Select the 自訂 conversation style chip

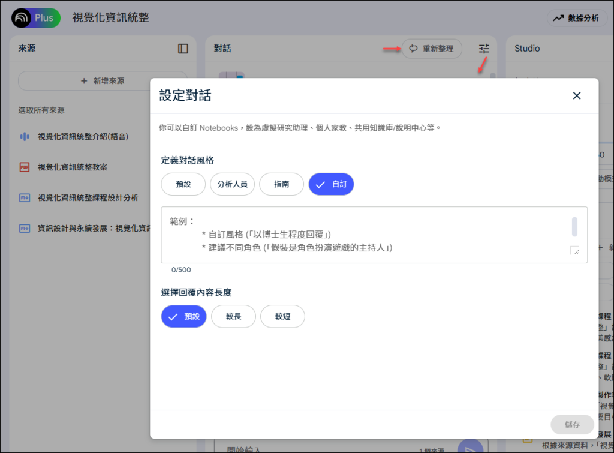[x=331, y=184]
